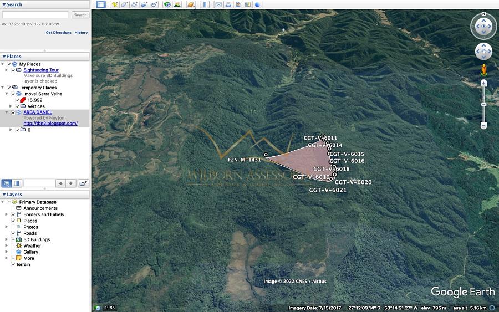Image resolution: width=499 pixels, height=312 pixels.
Task: Click the Print toolbar icon
Action: (228, 4)
